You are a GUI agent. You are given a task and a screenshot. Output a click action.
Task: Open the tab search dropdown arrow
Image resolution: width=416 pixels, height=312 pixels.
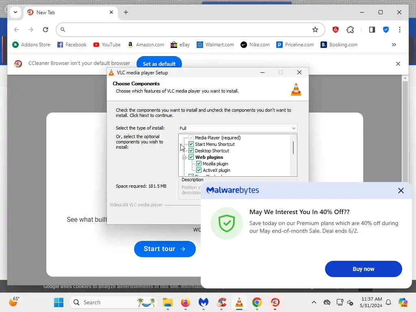15,12
